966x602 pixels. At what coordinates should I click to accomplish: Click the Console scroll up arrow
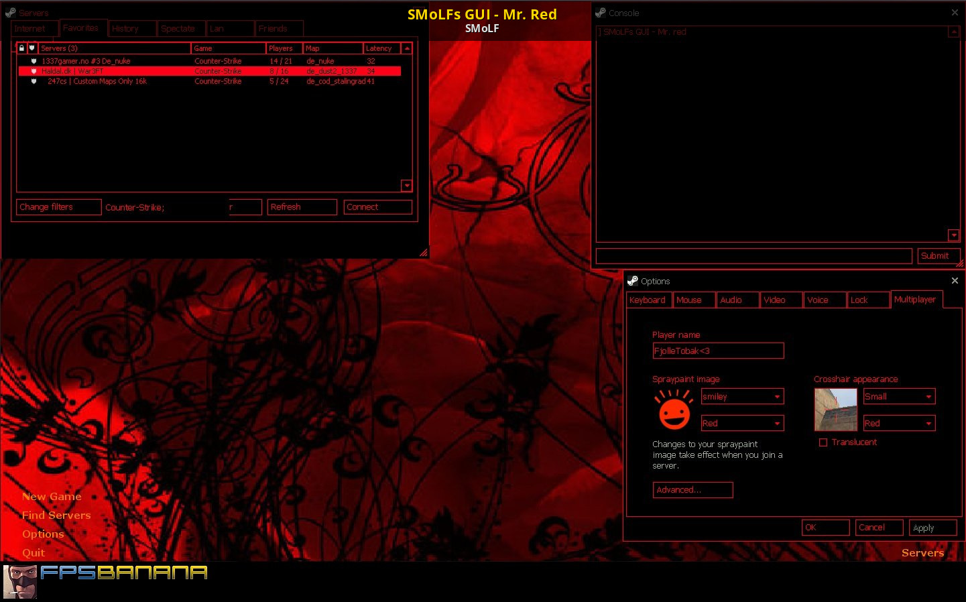tap(953, 32)
